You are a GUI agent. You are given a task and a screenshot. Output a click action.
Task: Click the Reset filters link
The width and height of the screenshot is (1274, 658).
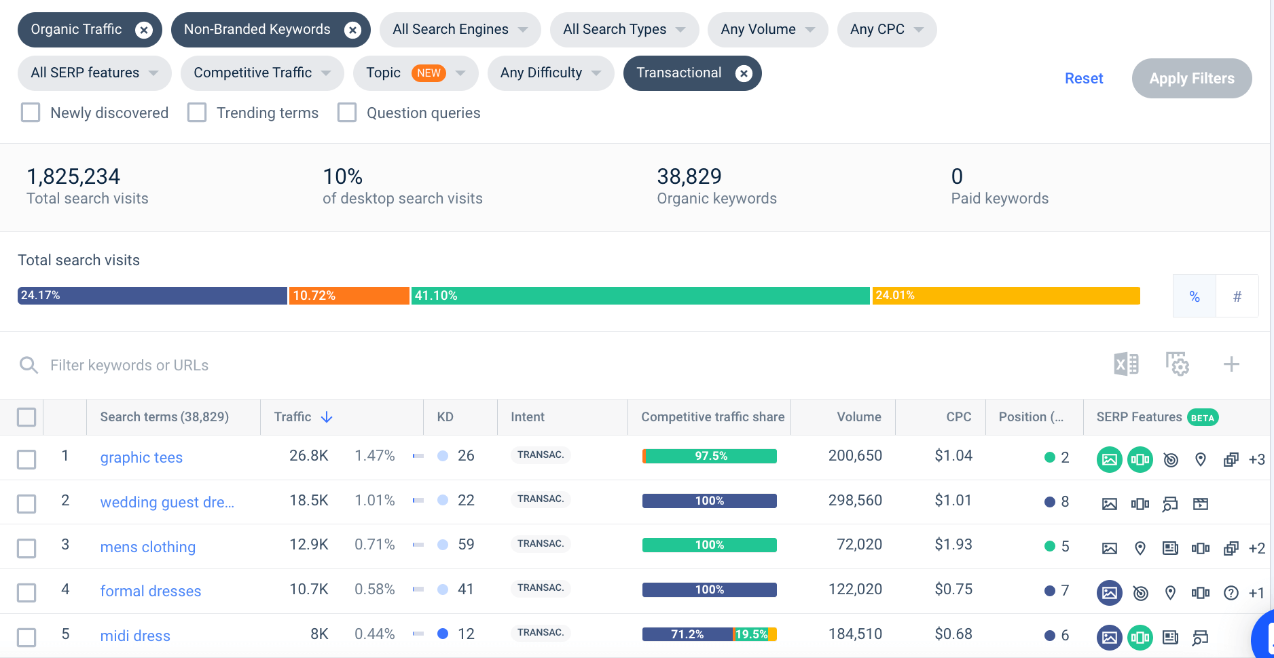pos(1083,79)
